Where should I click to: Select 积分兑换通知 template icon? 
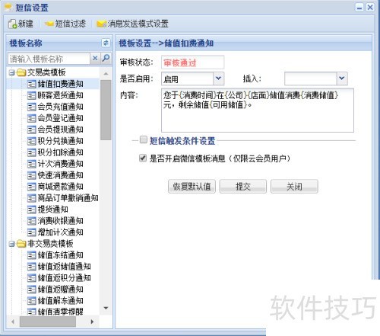pyautogui.click(x=31, y=141)
